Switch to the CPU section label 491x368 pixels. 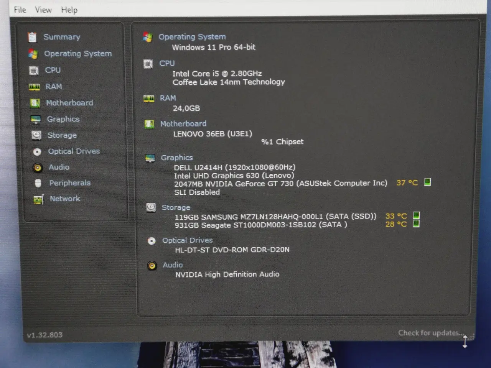53,70
